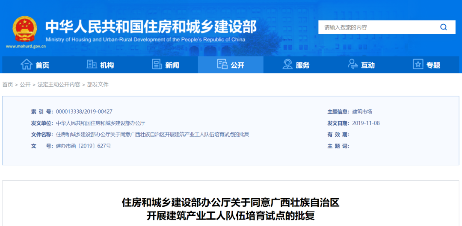This screenshot has height=226, width=462.
Task: Click the 主题词 label
Action: coord(338,146)
